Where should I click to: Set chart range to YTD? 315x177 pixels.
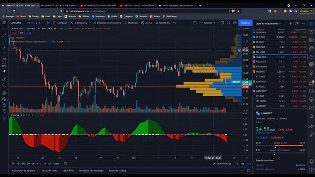[39, 164]
